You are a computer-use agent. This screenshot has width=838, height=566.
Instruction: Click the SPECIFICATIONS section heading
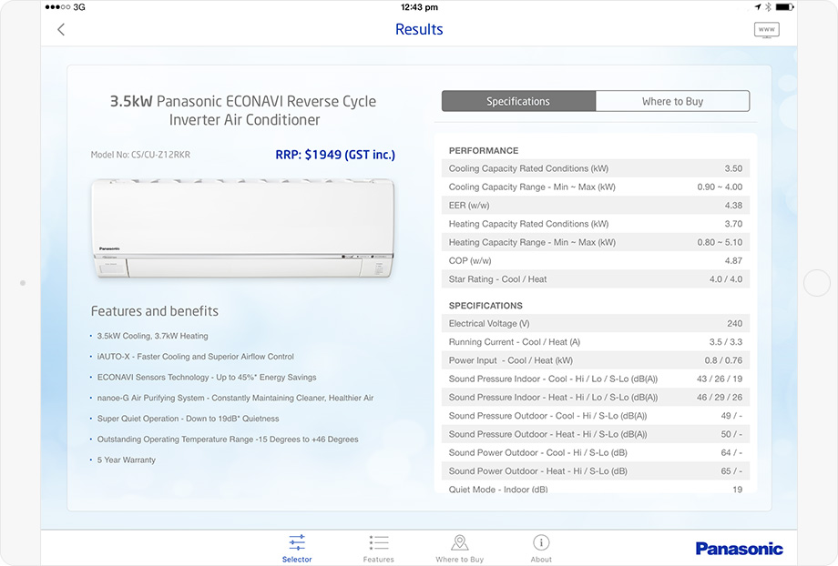point(485,306)
